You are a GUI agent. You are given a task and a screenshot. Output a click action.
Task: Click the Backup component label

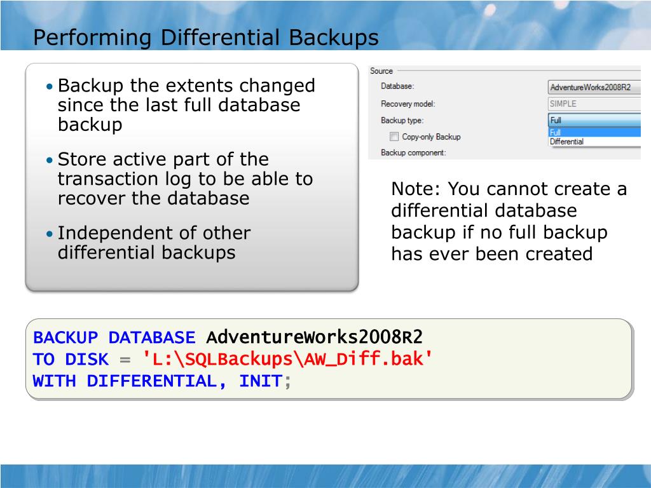point(413,152)
